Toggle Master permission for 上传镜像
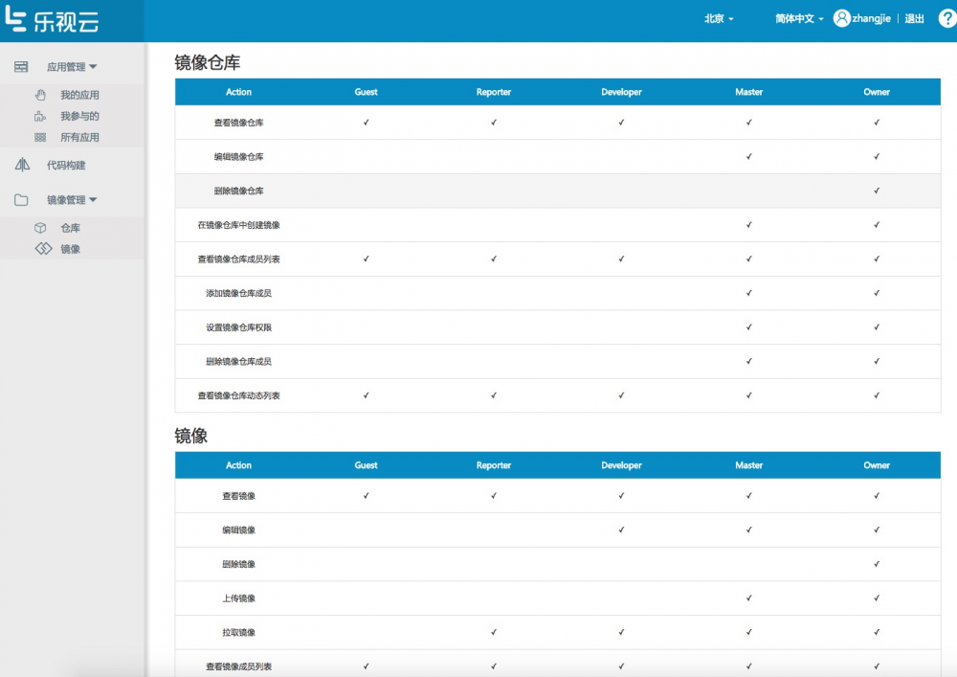This screenshot has width=957, height=677. pos(749,598)
